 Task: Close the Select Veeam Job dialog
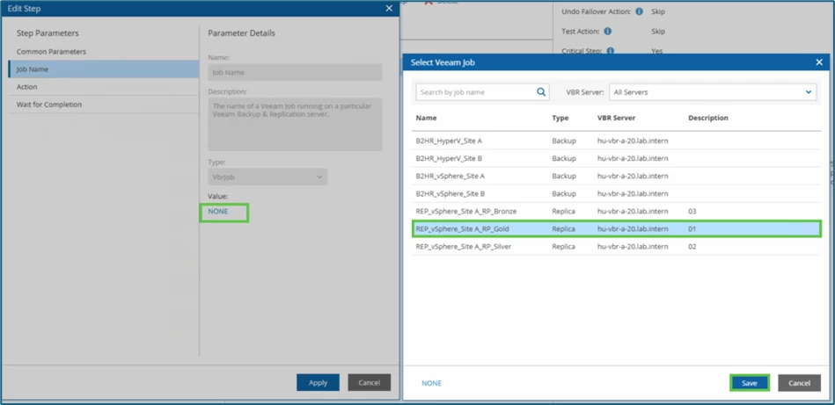[x=818, y=62]
